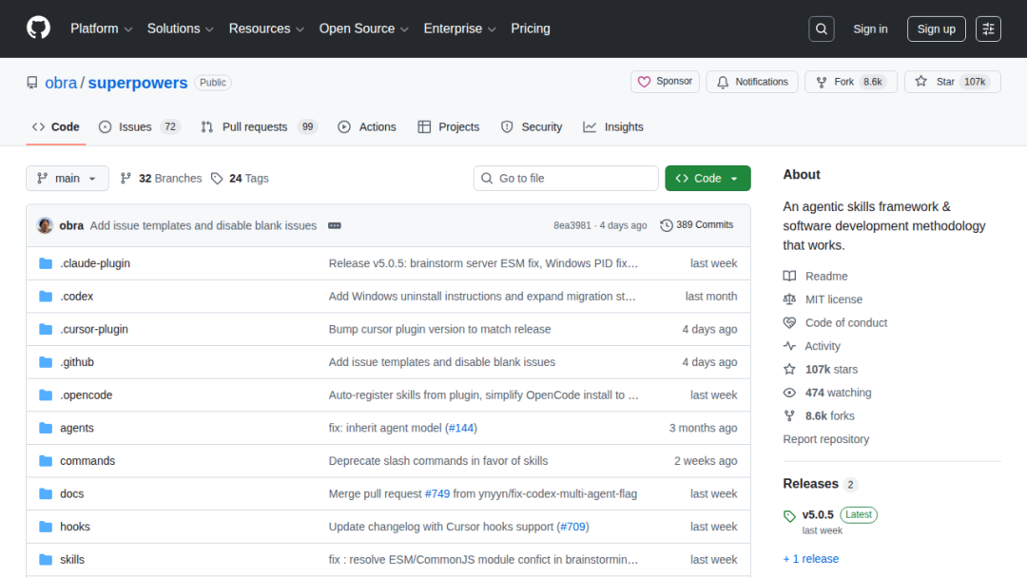Open 389 Commits history
This screenshot has height=578, width=1027.
[x=697, y=225]
